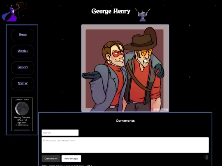The height and width of the screenshot is (166, 222).
Task: Open the Home navigation link
Action: tap(23, 34)
